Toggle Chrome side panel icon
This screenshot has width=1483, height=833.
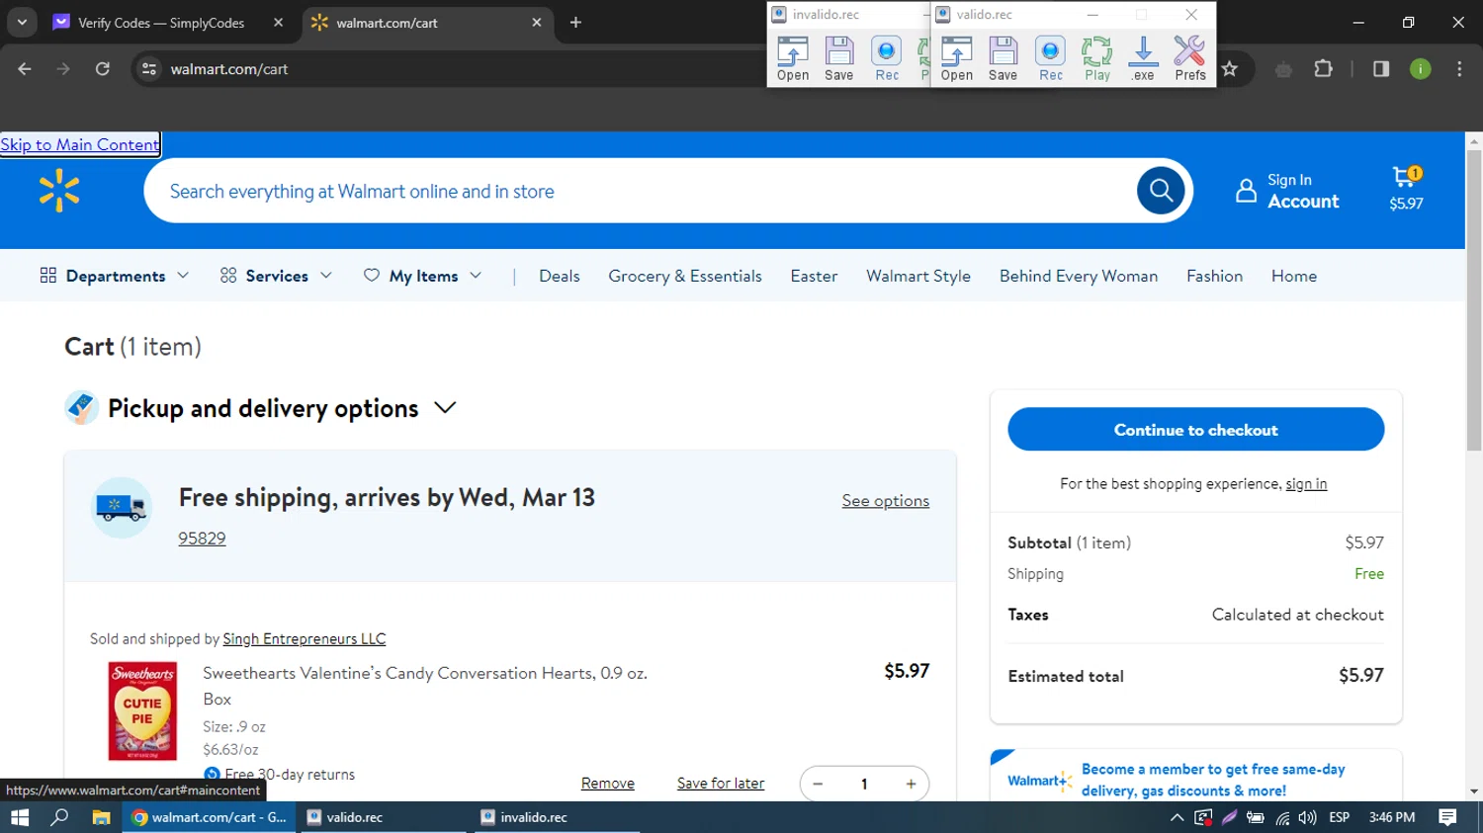[x=1381, y=69]
